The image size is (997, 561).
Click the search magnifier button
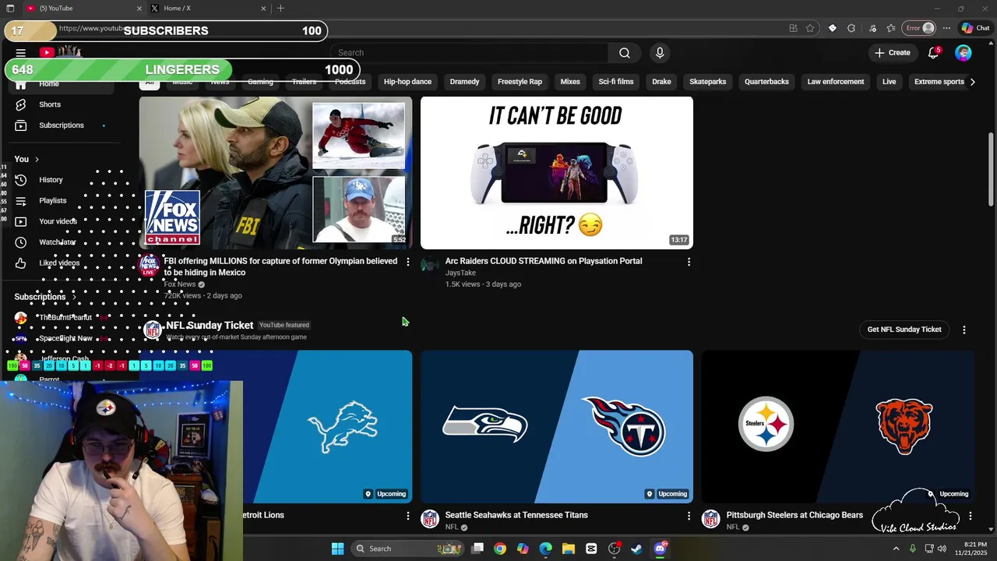625,53
